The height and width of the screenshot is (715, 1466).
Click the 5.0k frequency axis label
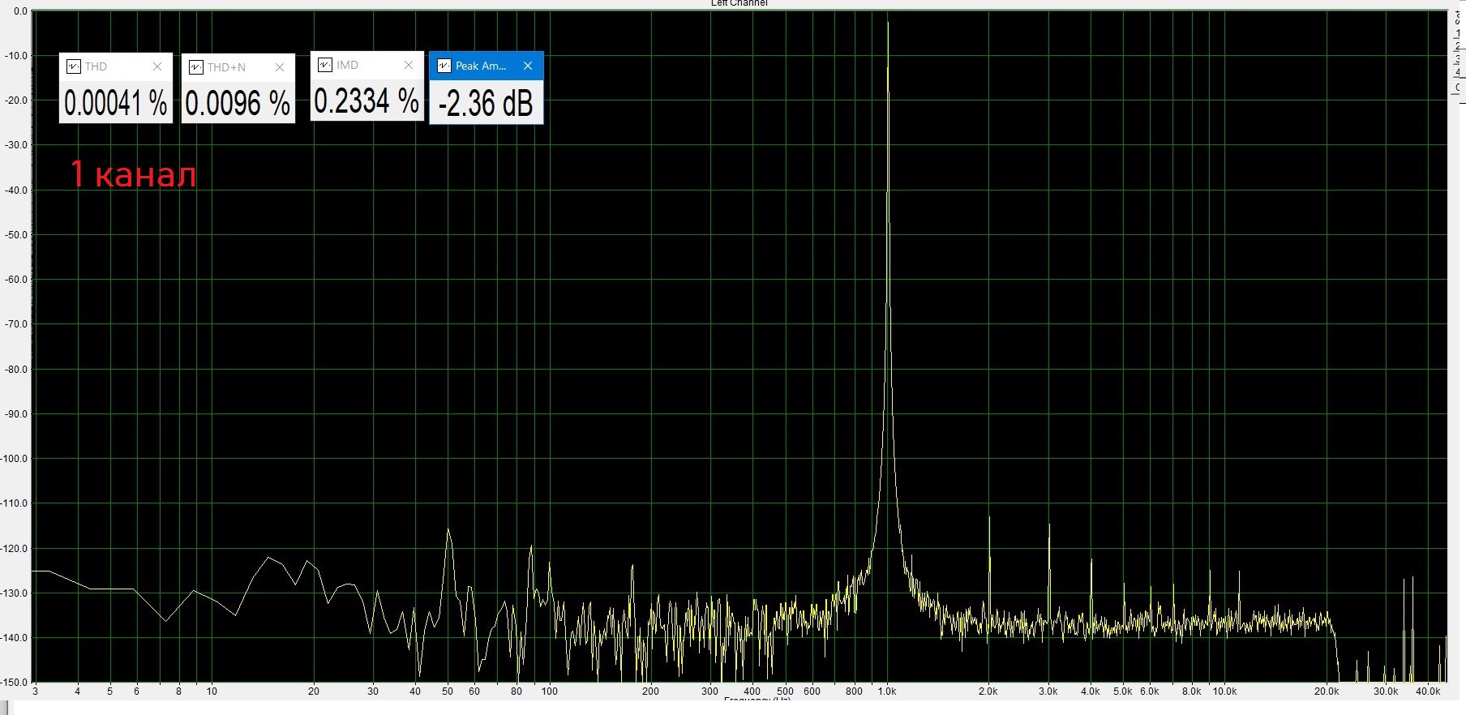tap(1122, 691)
